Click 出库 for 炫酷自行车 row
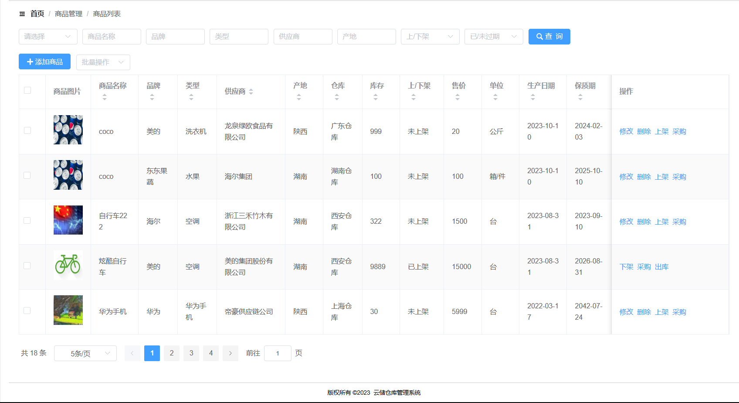 coord(661,267)
